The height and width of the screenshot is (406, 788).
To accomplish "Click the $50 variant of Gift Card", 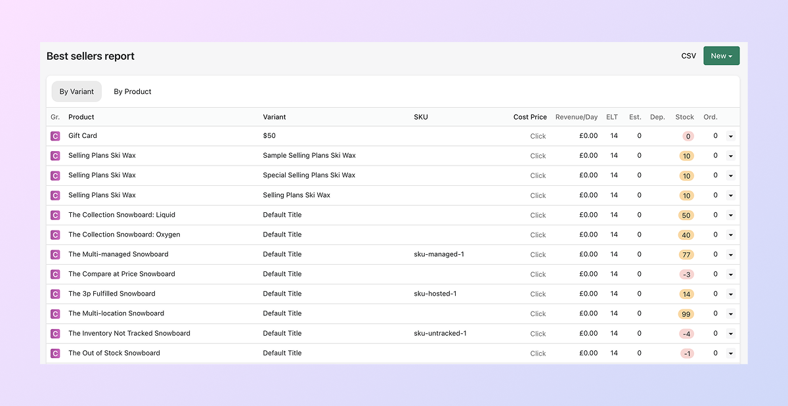I will pos(269,136).
